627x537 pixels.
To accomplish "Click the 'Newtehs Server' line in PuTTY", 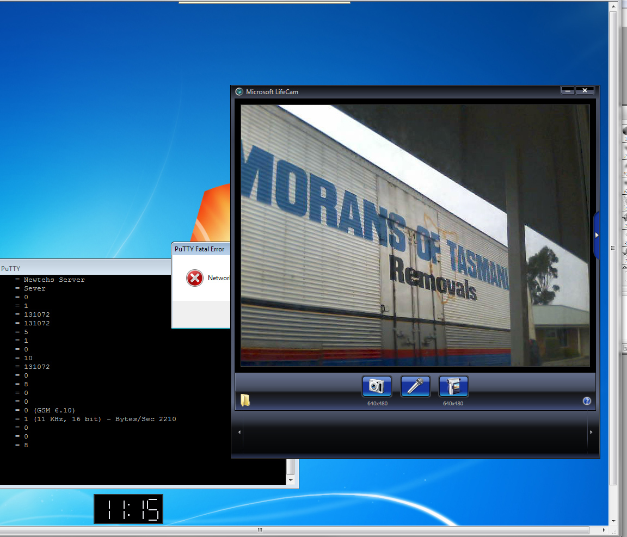I will [50, 280].
